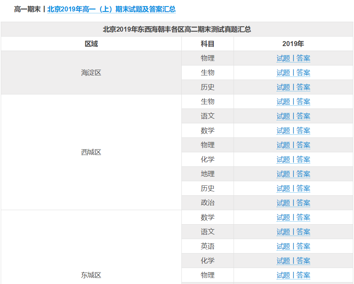
Task: Open 西城区 生物 试题
Action: coord(284,101)
